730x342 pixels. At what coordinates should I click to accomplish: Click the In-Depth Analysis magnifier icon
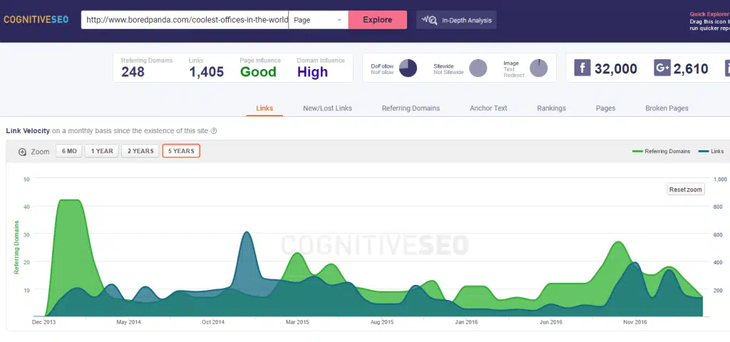(430, 20)
